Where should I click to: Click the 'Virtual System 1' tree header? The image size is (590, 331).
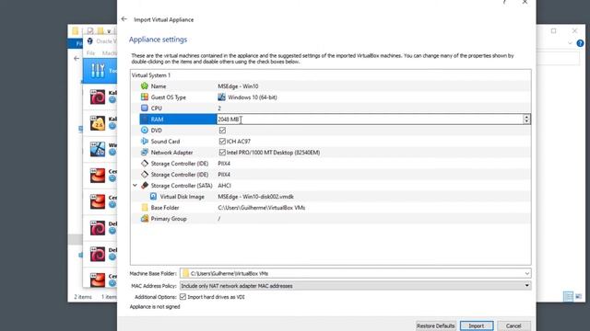pyautogui.click(x=151, y=75)
